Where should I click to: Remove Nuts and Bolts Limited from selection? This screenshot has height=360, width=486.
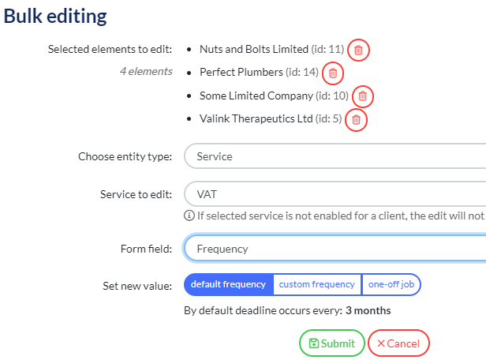(x=358, y=50)
